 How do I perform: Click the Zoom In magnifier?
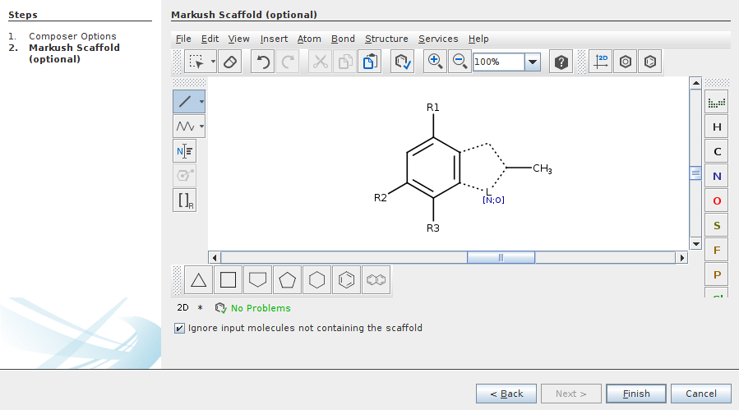pyautogui.click(x=435, y=62)
